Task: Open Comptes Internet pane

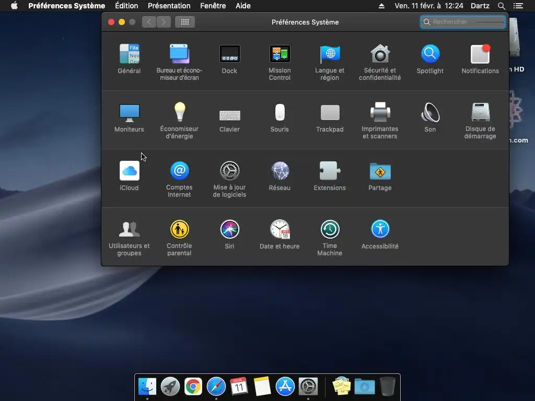Action: (x=180, y=179)
